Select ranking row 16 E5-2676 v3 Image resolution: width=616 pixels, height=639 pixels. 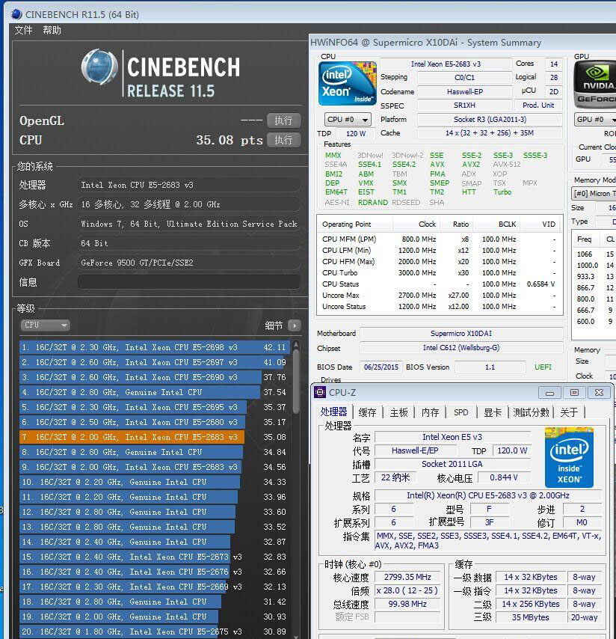154,572
